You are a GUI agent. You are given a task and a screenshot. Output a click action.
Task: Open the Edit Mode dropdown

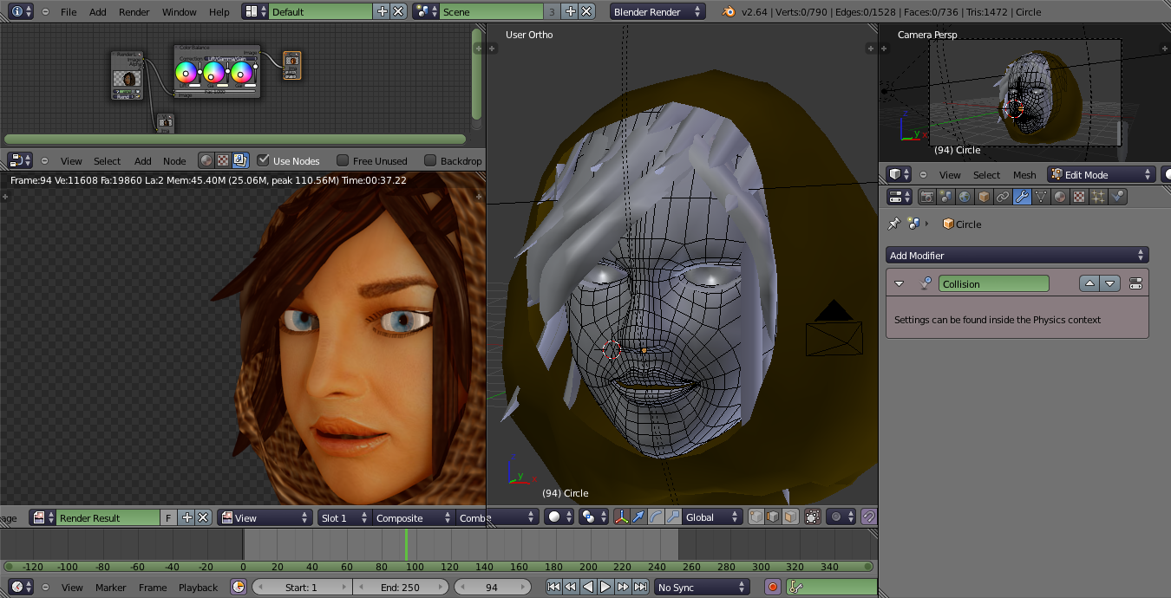(x=1102, y=174)
